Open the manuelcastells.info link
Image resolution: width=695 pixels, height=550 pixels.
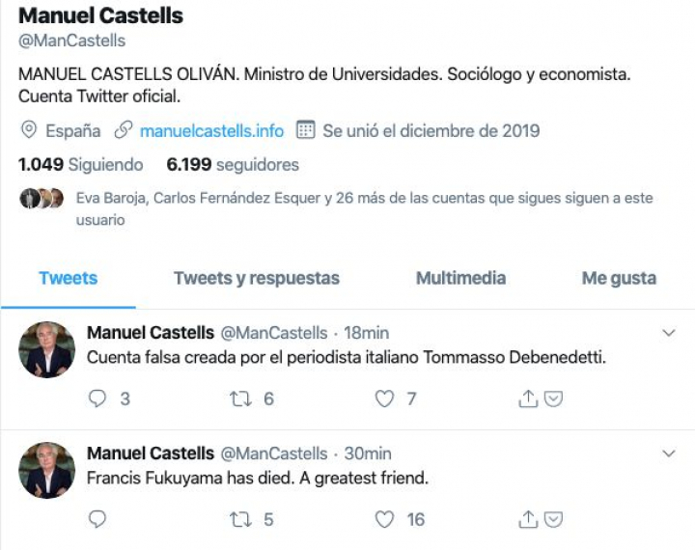coord(211,130)
